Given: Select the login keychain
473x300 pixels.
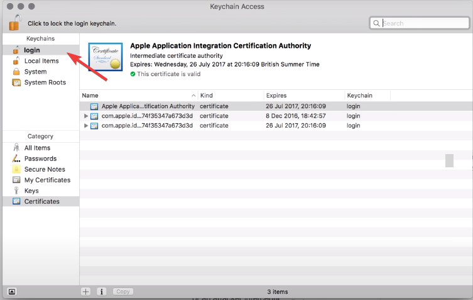Looking at the screenshot, I should coord(31,50).
